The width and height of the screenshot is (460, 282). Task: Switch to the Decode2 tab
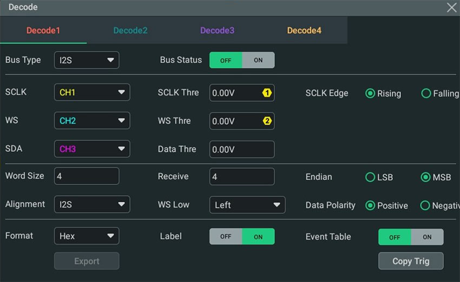point(130,30)
